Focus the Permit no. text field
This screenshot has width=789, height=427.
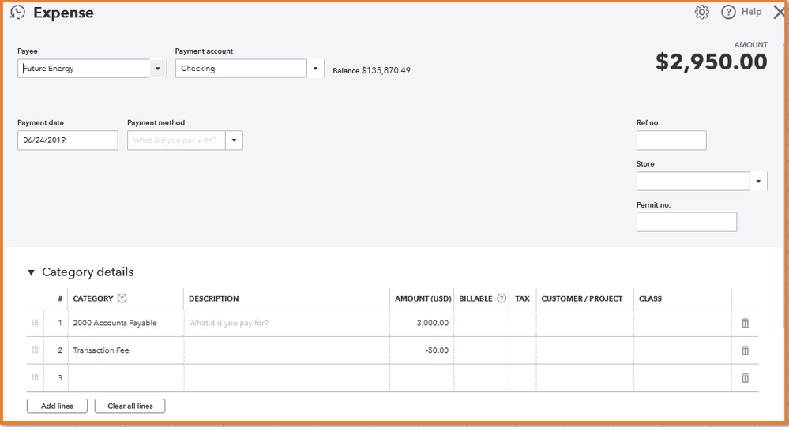(x=686, y=222)
